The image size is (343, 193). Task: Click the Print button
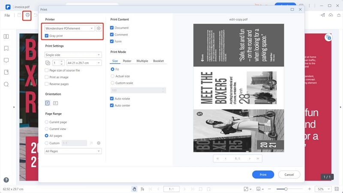coord(263,175)
